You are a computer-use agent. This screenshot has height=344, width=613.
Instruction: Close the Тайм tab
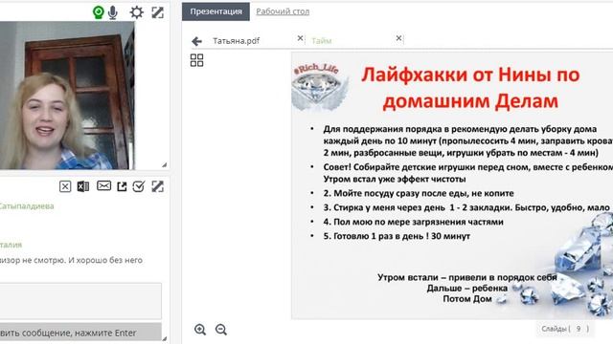point(398,38)
